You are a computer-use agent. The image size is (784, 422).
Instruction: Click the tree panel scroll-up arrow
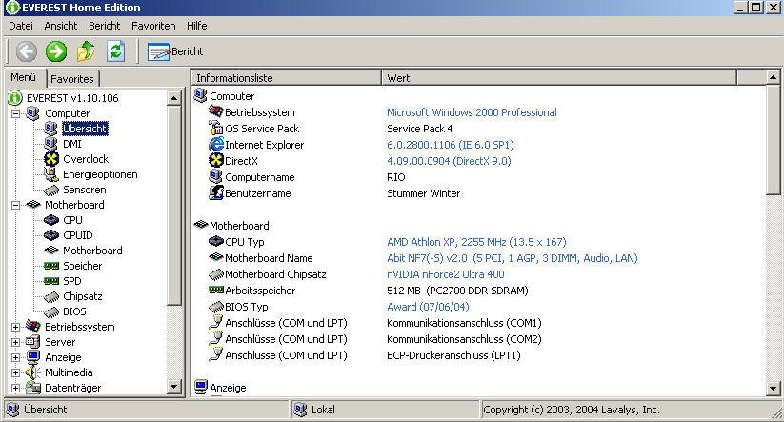173,98
